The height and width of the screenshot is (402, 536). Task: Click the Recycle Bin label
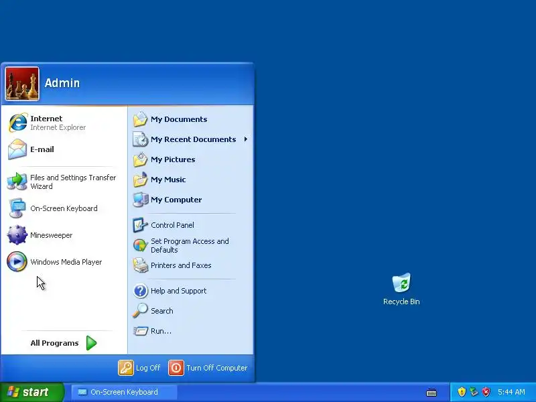401,301
